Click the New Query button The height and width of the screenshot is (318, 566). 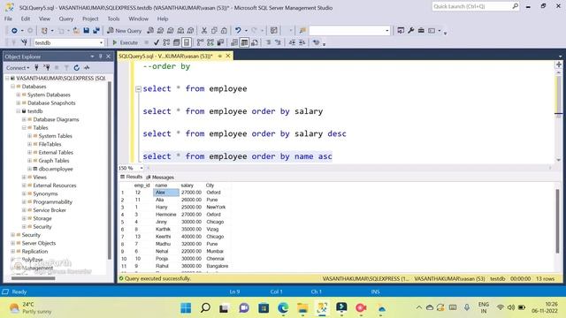click(x=124, y=31)
